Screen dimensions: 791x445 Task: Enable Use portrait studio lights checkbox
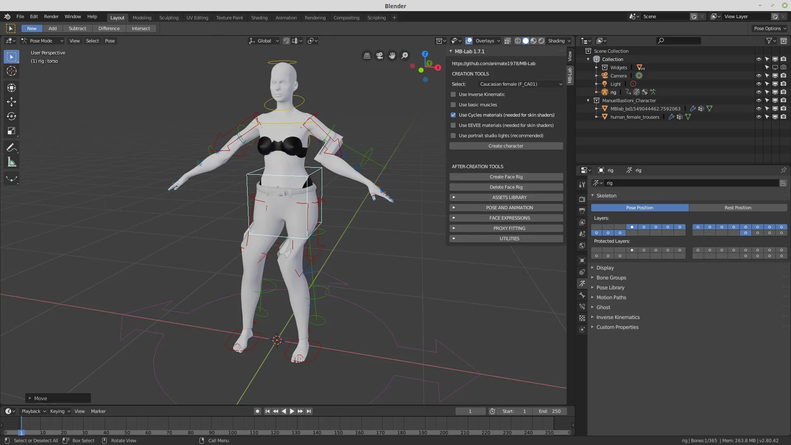point(453,136)
